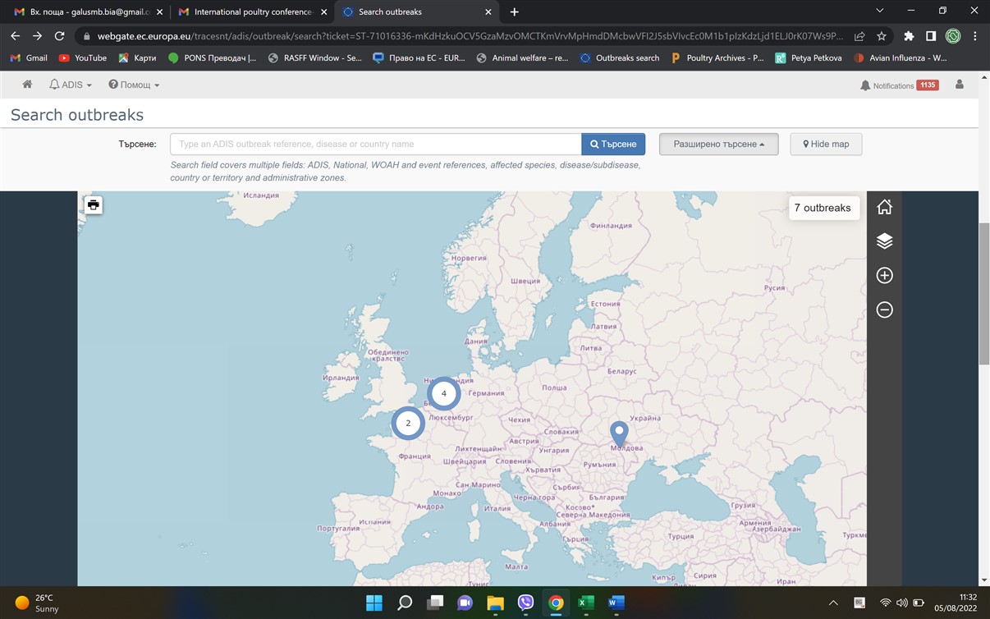Open Notifications with 1135 badge
Screen dimensions: 990x619
pyautogui.click(x=899, y=85)
